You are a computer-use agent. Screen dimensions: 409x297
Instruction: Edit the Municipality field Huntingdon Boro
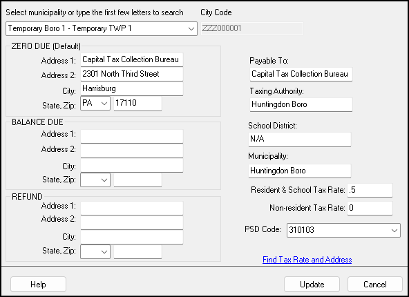[300, 171]
